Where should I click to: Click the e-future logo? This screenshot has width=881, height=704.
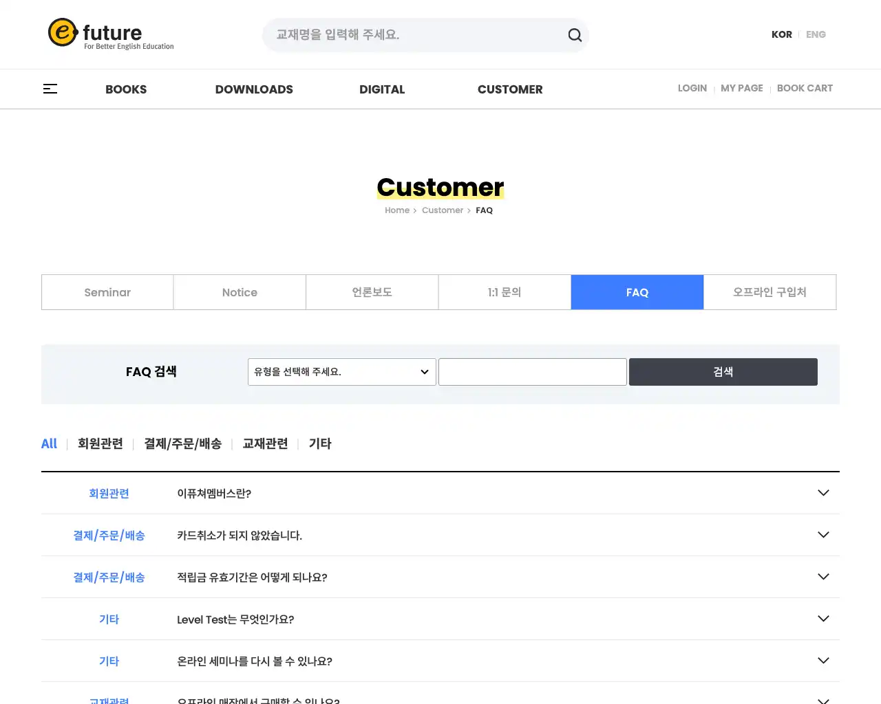(111, 34)
